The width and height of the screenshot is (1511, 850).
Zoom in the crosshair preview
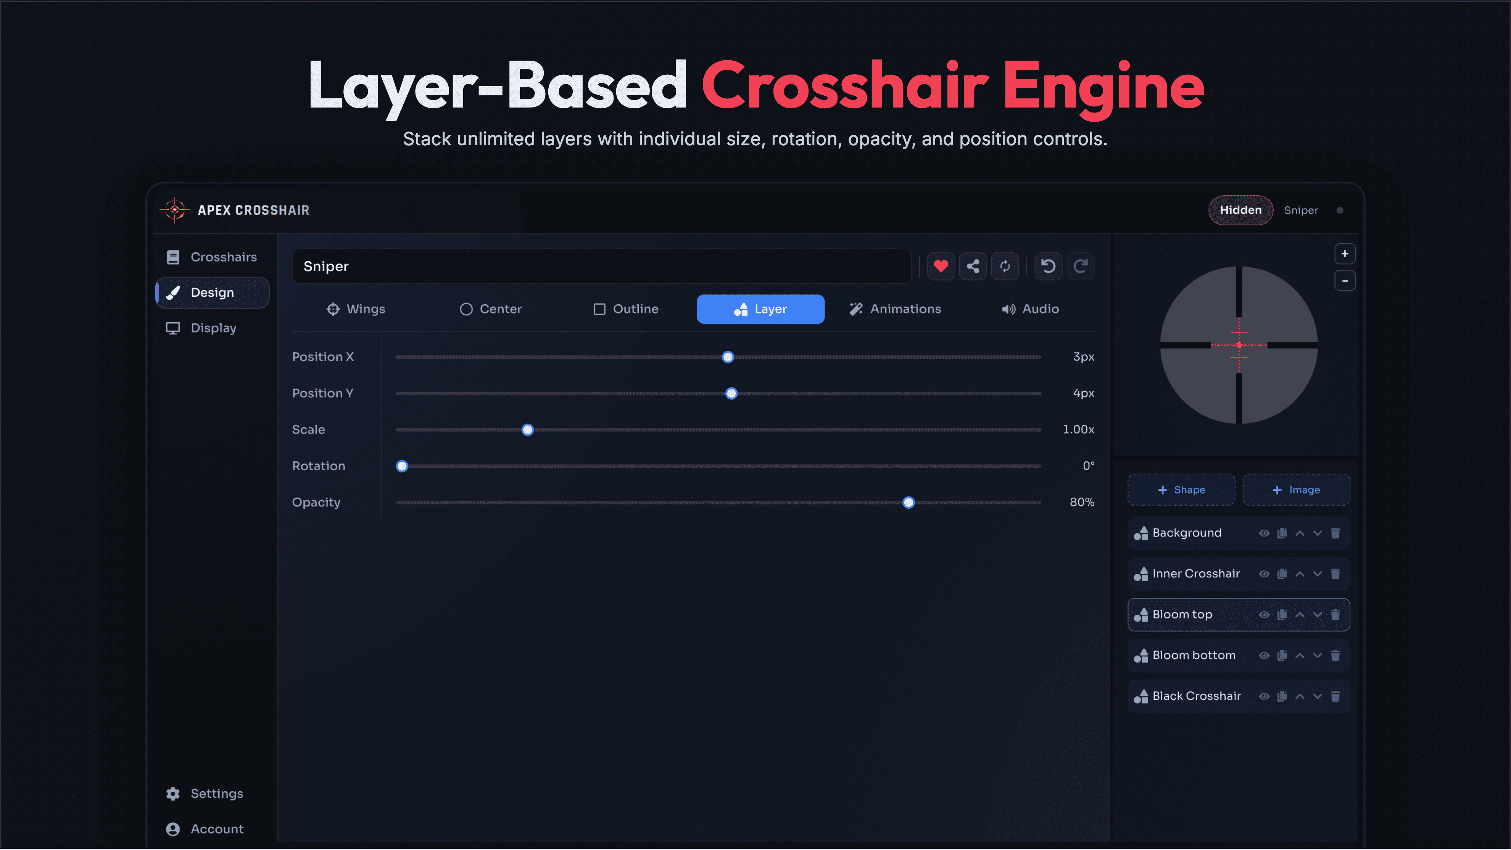tap(1345, 254)
